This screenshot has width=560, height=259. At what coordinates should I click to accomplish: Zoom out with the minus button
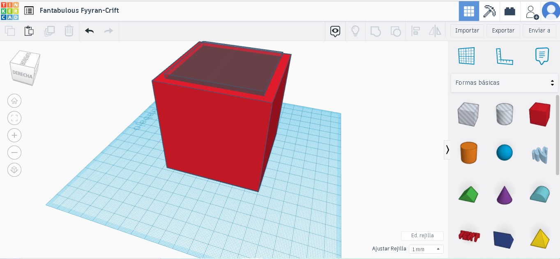14,153
